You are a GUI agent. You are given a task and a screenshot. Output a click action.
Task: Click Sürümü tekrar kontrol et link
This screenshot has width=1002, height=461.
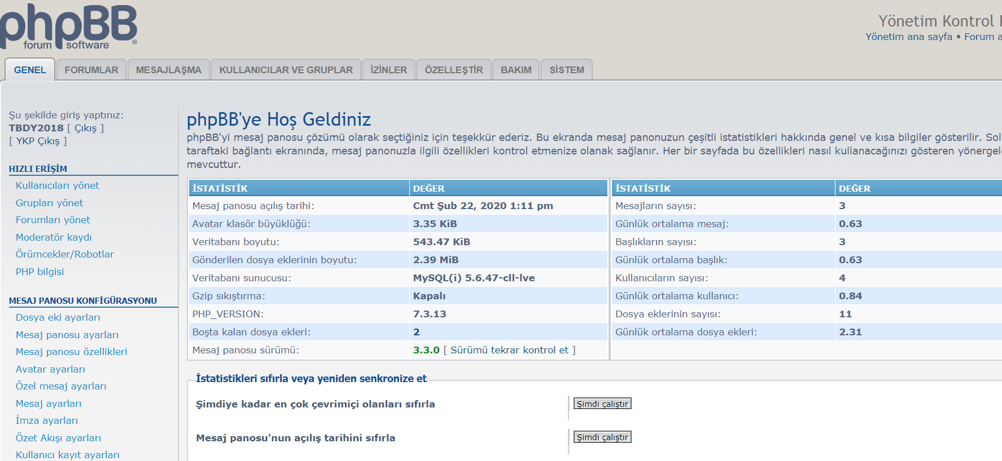tap(509, 350)
